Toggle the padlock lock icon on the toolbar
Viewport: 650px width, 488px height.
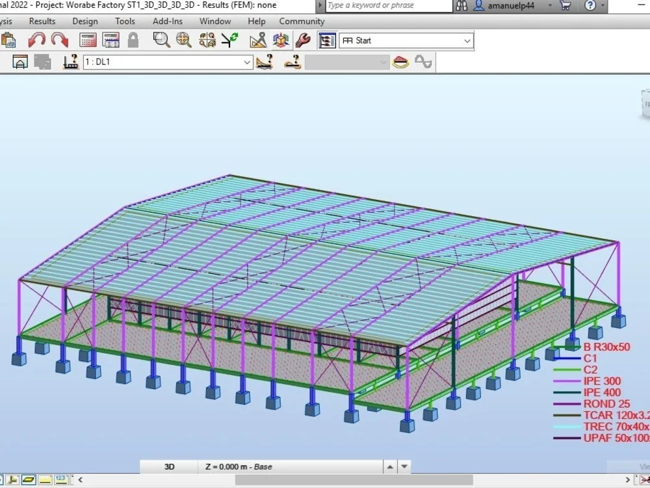pos(132,40)
